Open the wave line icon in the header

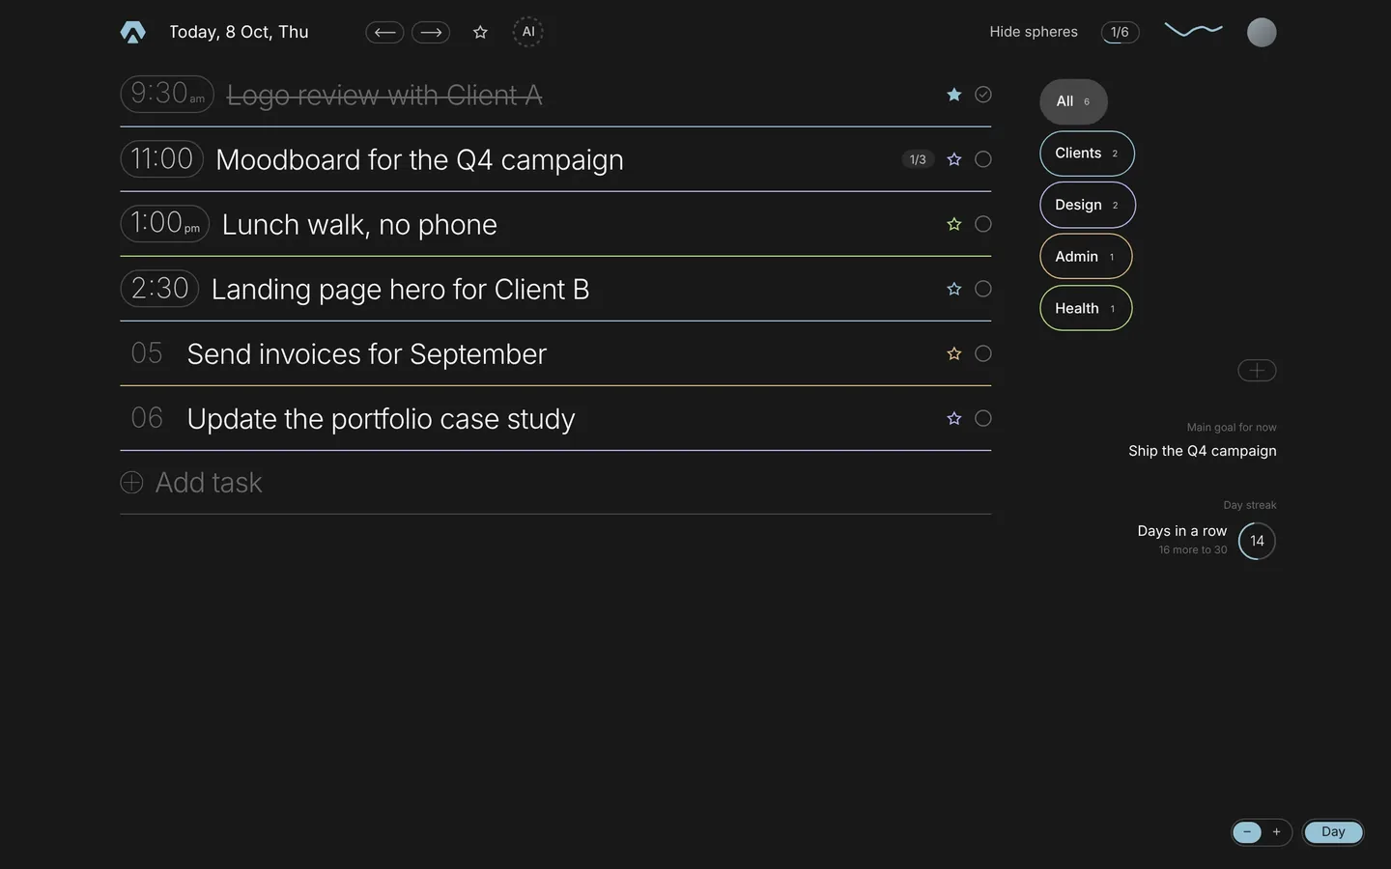(1194, 30)
